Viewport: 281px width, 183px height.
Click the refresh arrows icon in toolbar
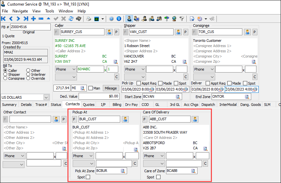71,19
